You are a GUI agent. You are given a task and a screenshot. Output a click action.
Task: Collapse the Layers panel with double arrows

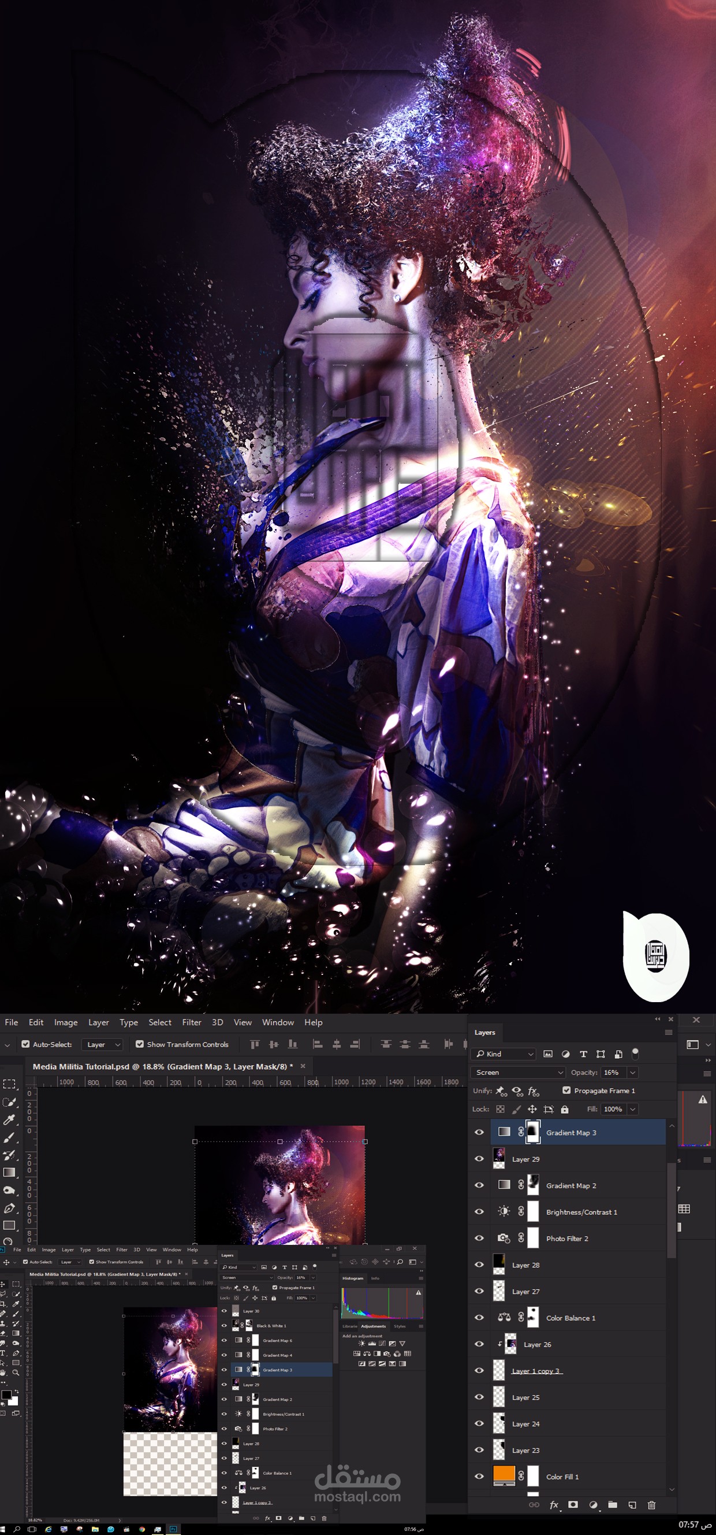point(658,1019)
